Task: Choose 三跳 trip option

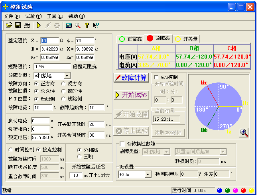Action: click(x=79, y=157)
